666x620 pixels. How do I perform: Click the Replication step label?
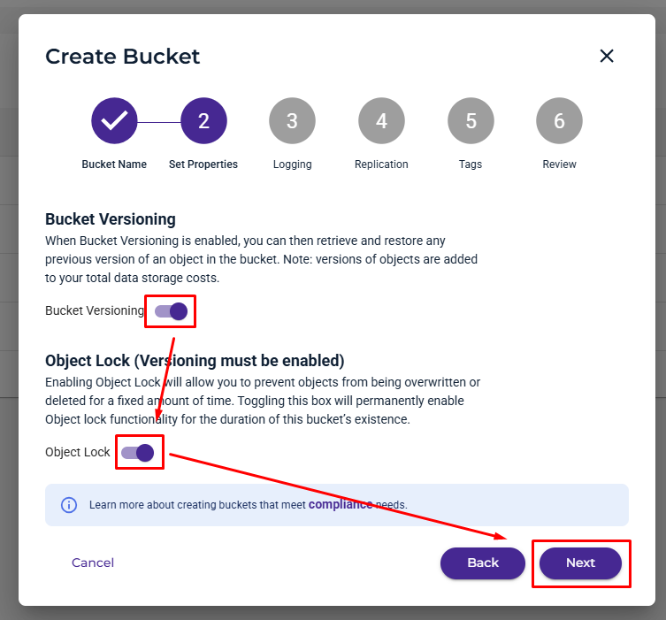click(381, 165)
